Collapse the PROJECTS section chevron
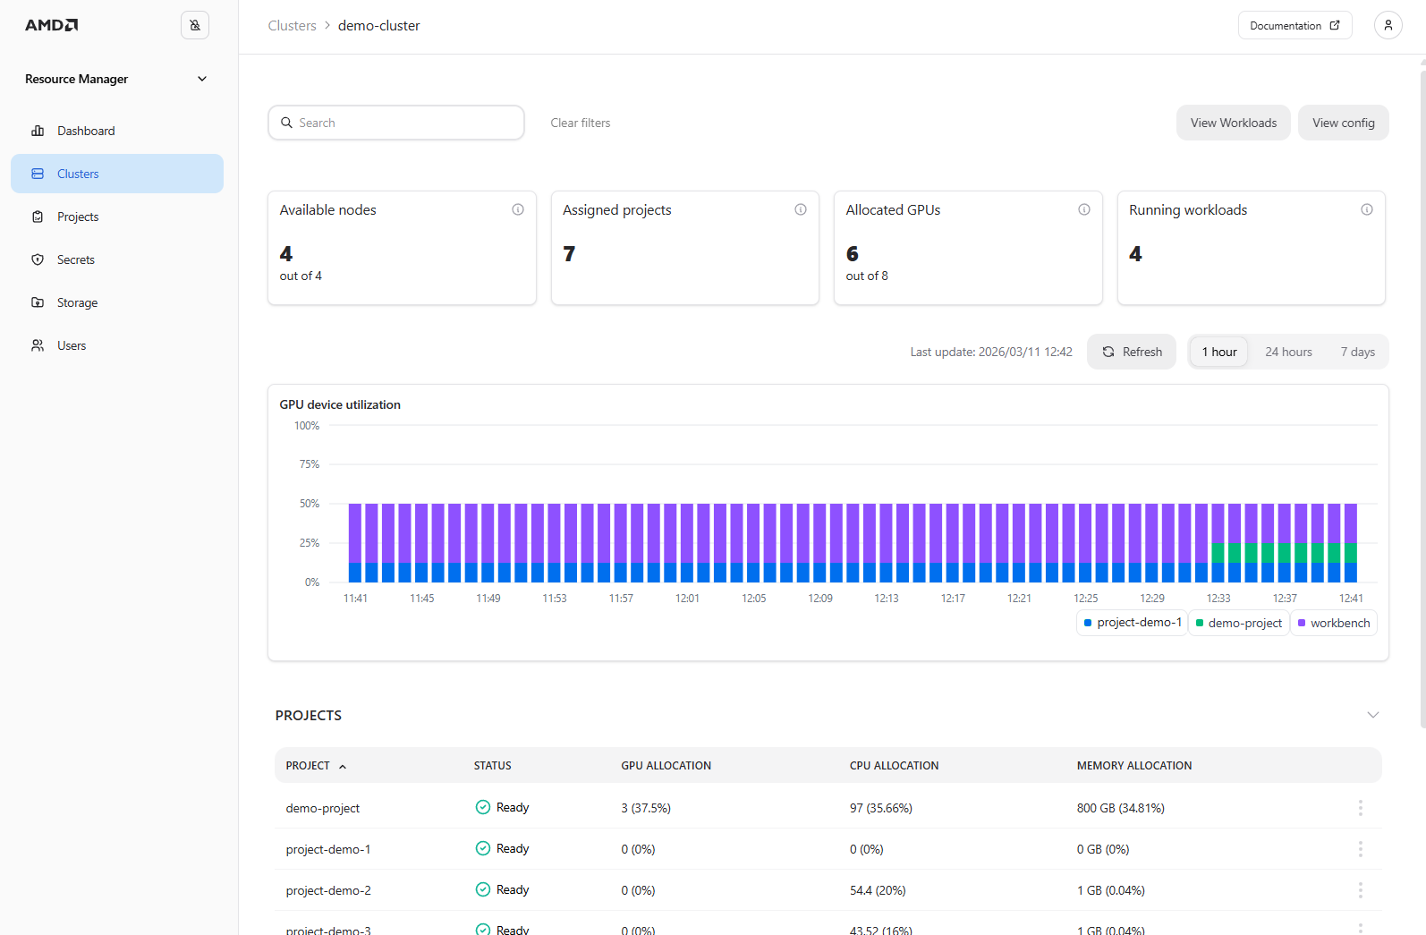1426x935 pixels. (1373, 715)
